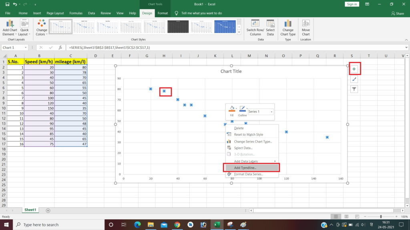Open File Explorer from the taskbar
The width and height of the screenshot is (410, 230).
(151, 224)
